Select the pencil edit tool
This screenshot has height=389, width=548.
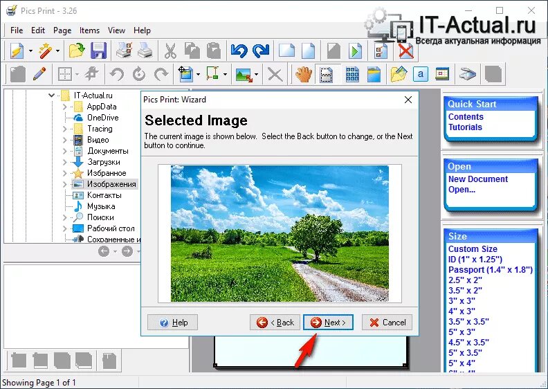[39, 74]
